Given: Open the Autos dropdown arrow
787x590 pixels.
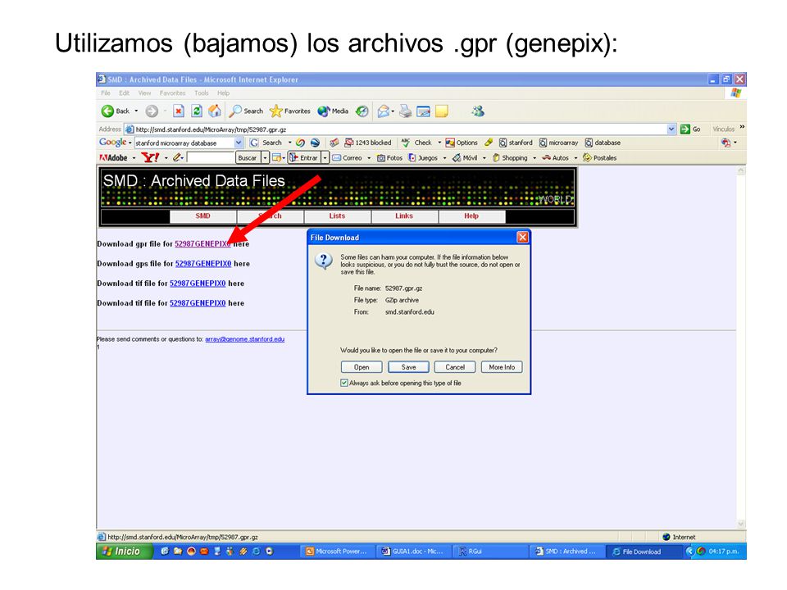Looking at the screenshot, I should click(x=575, y=158).
